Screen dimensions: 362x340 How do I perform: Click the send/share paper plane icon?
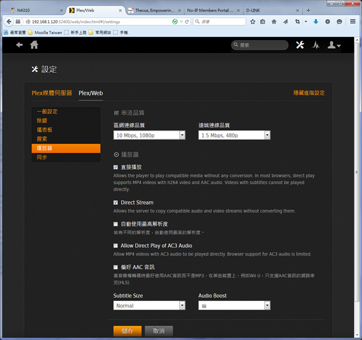[285, 21]
